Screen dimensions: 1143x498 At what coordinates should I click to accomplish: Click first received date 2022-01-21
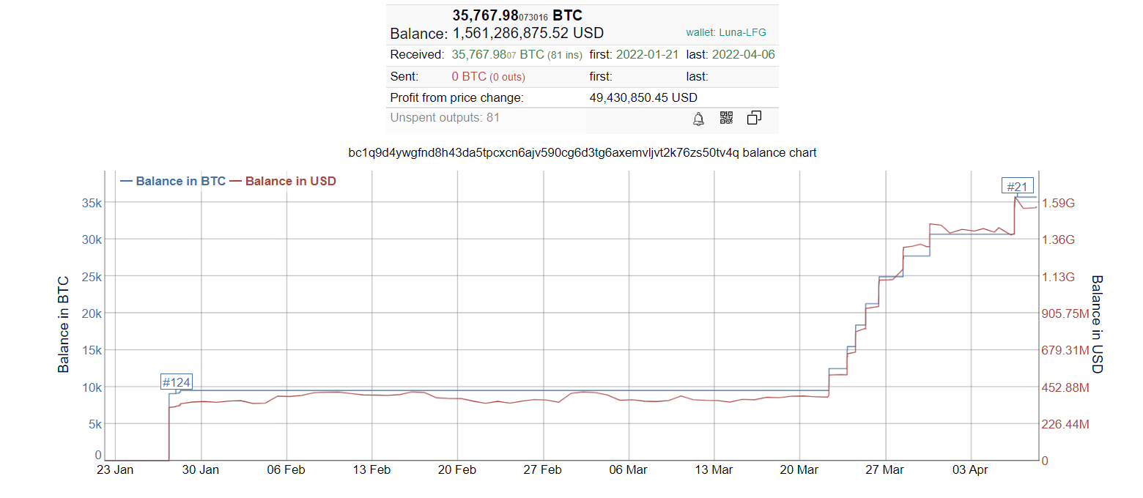click(x=647, y=55)
